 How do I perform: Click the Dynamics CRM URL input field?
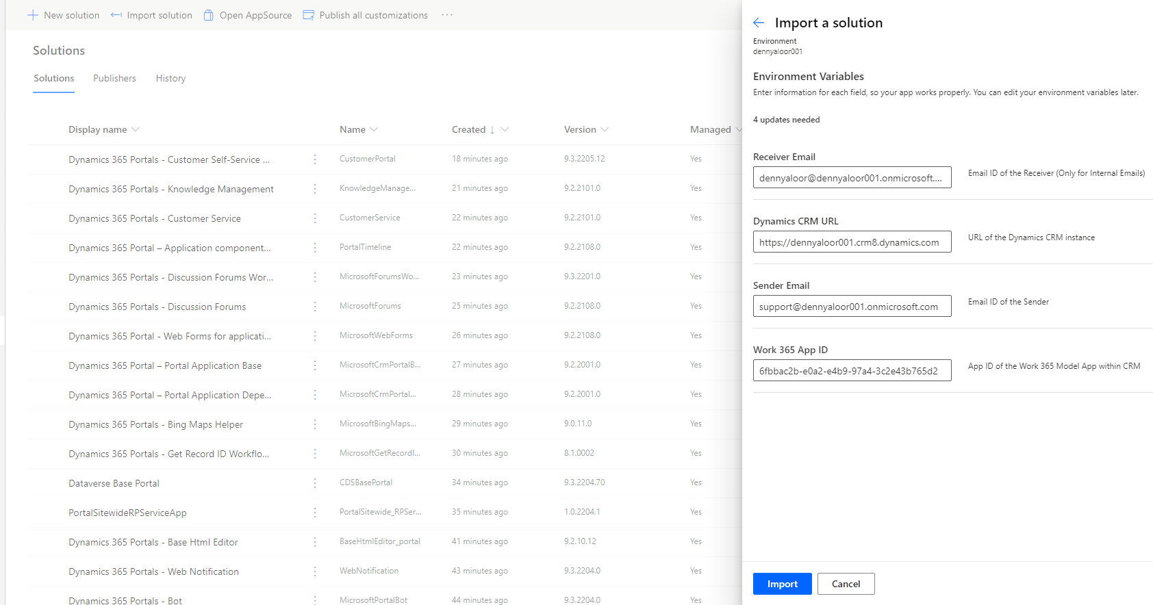(x=852, y=242)
